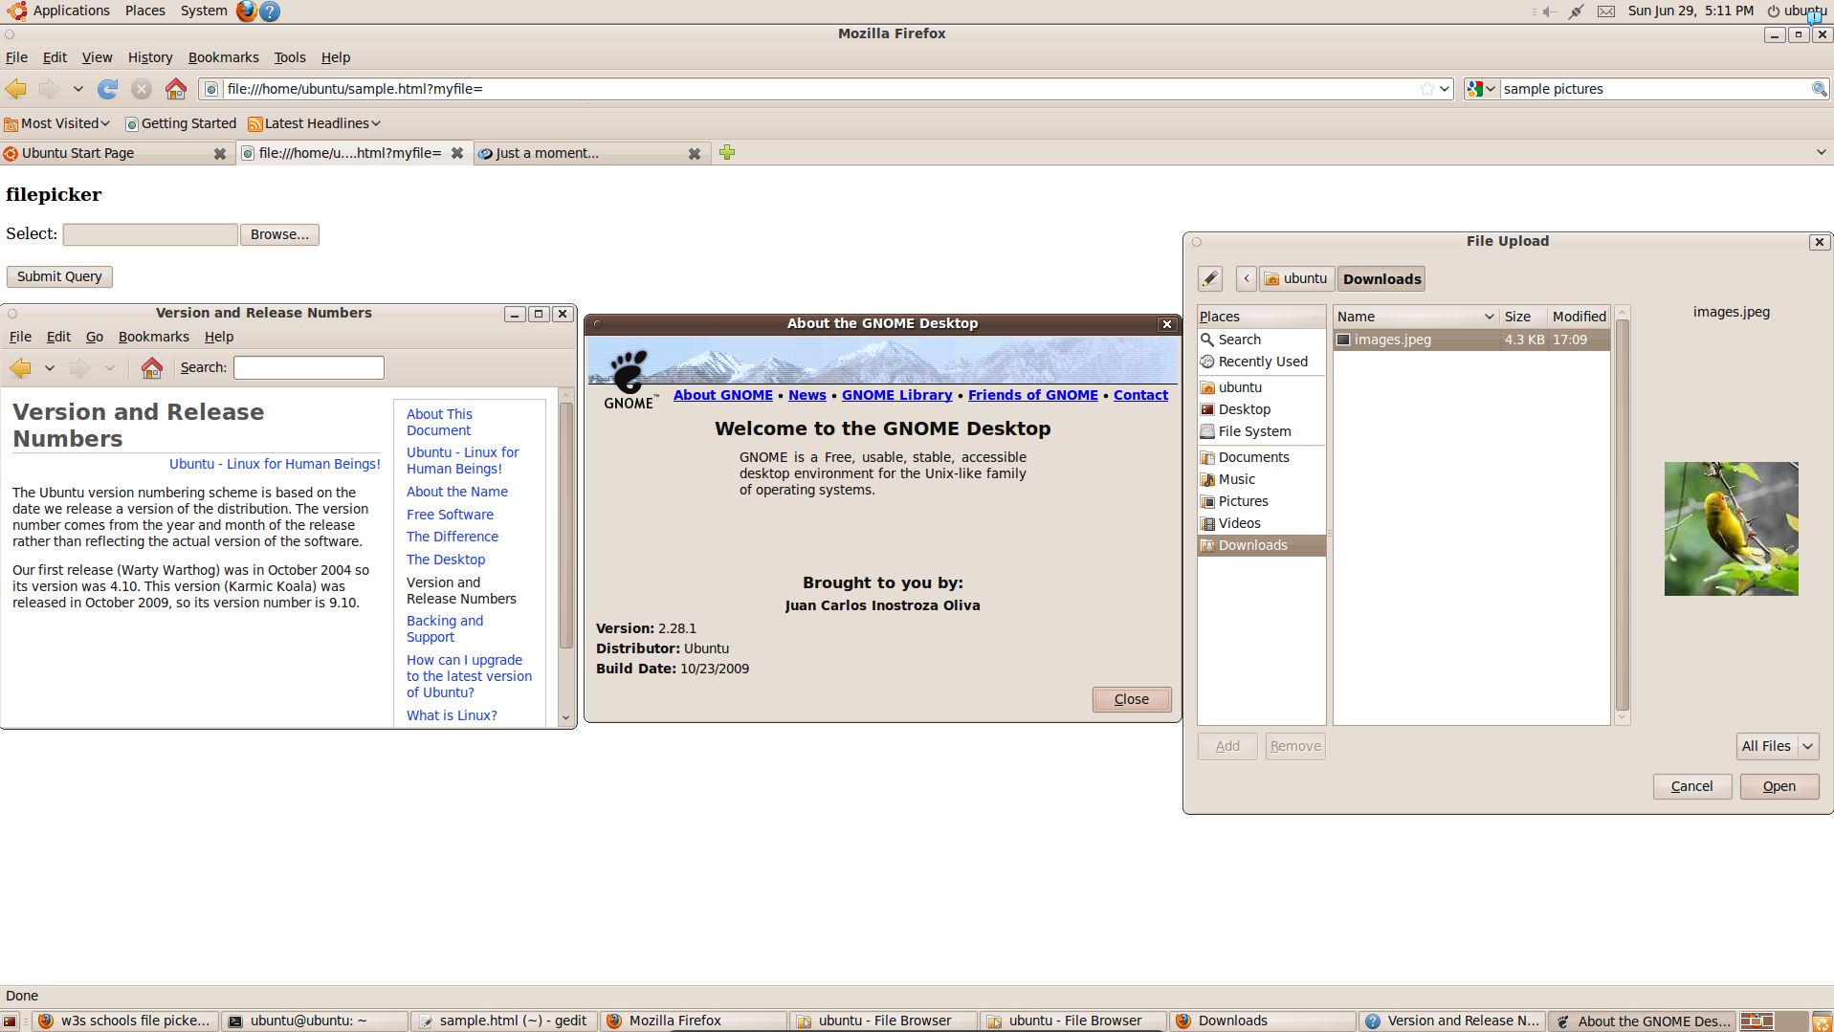This screenshot has height=1032, width=1834.
Task: Sort by the Modified column header
Action: pos(1579,317)
